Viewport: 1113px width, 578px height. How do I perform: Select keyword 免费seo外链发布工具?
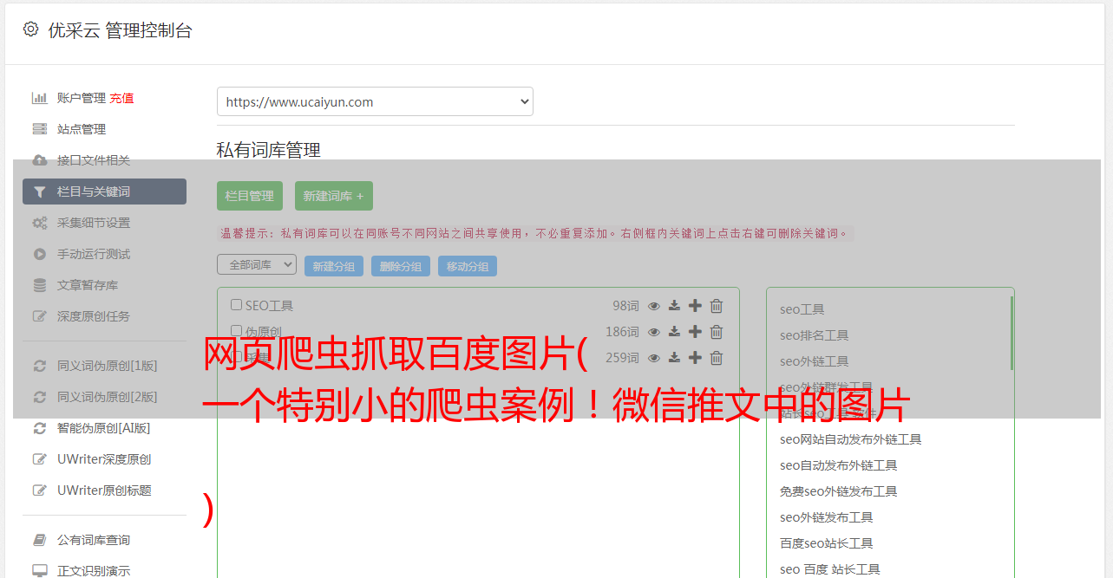click(838, 491)
